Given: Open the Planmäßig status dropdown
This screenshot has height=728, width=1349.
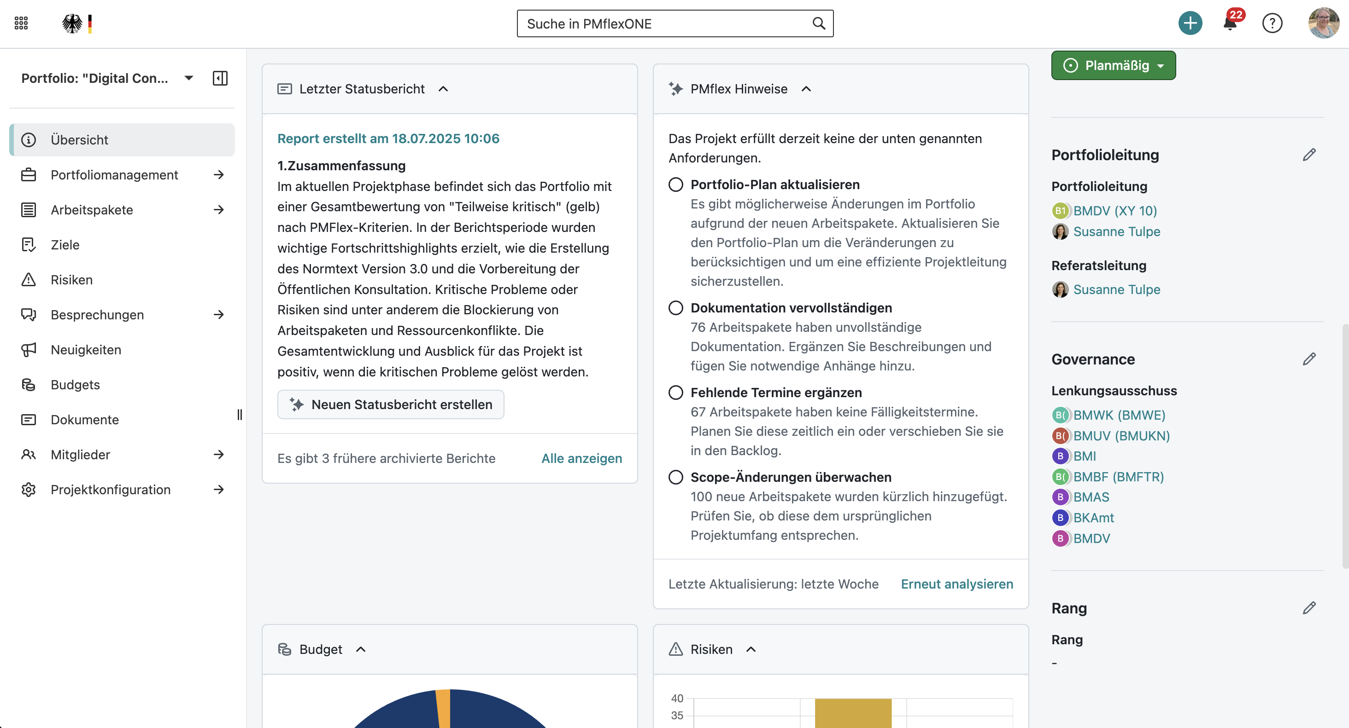Looking at the screenshot, I should tap(1114, 65).
